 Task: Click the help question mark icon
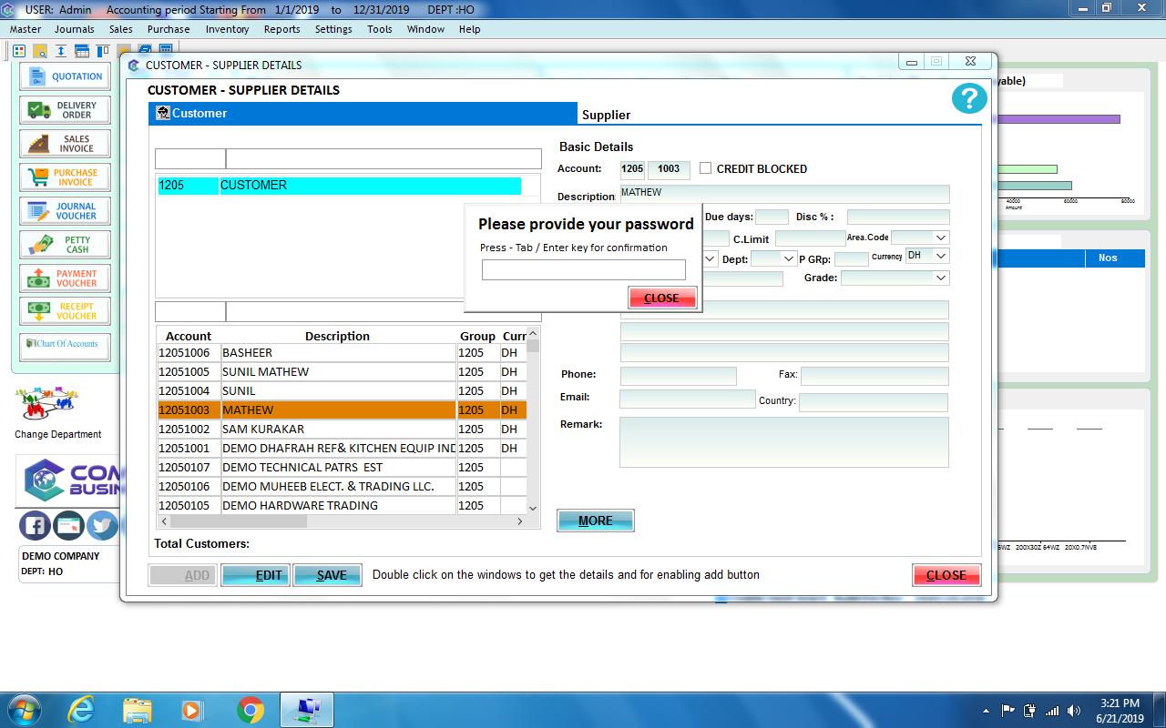(968, 97)
